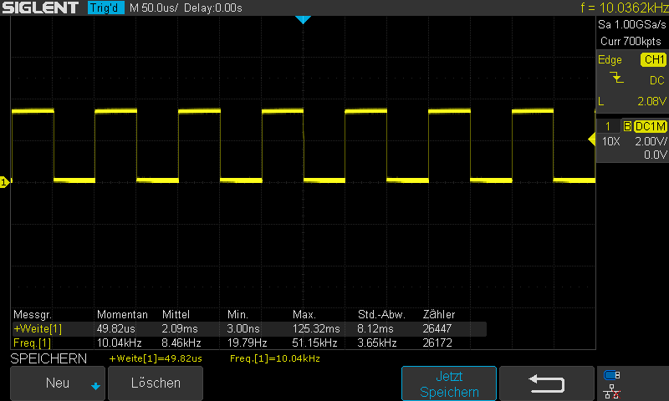The width and height of the screenshot is (669, 401).
Task: Click the blue trigger position marker
Action: click(x=303, y=19)
